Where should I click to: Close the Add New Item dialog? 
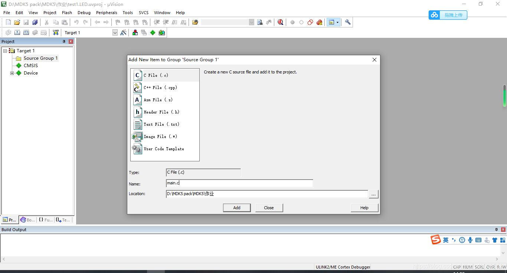374,60
